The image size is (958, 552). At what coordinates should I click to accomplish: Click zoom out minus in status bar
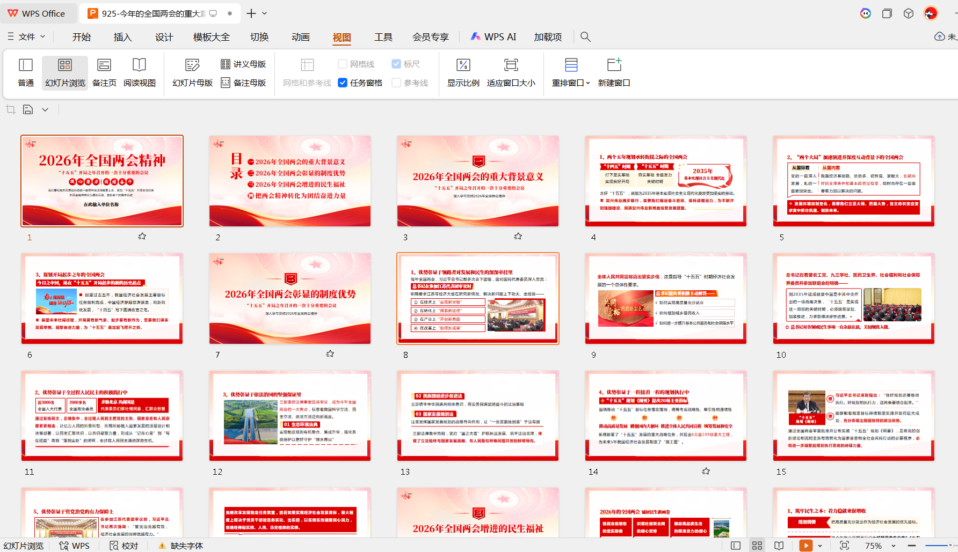[x=911, y=546]
